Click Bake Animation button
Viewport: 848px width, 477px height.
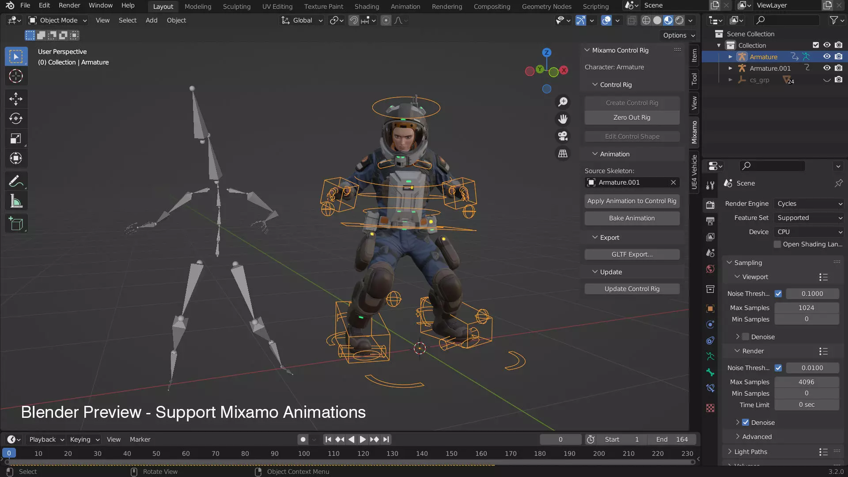tap(632, 218)
